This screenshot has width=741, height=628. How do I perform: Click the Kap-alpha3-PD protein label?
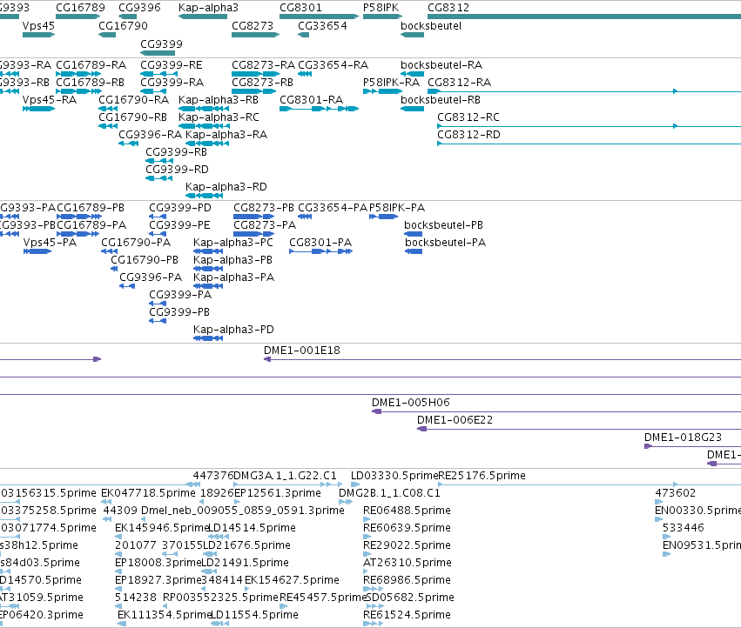[x=234, y=330]
